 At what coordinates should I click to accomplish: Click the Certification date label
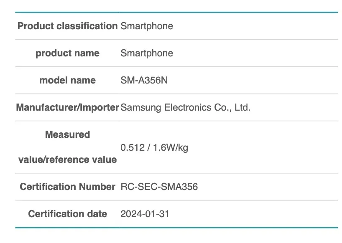pos(67,214)
